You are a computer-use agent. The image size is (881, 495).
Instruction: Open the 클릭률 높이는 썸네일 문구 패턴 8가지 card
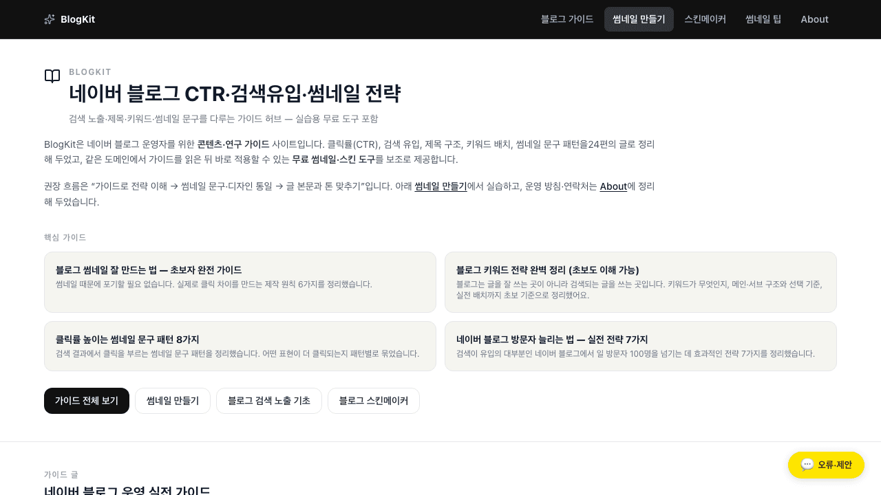[x=240, y=346]
